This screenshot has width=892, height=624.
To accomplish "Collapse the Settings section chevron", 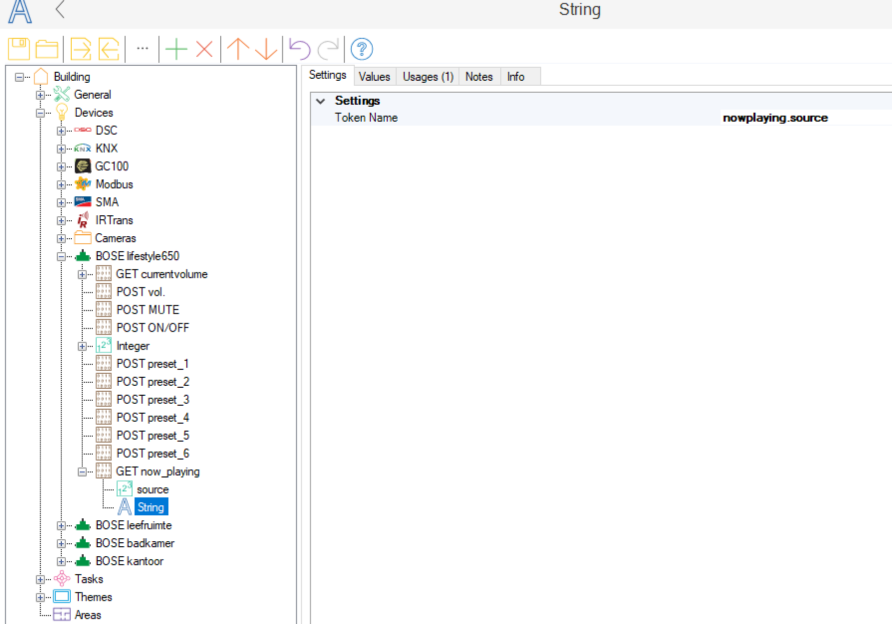I will 321,101.
